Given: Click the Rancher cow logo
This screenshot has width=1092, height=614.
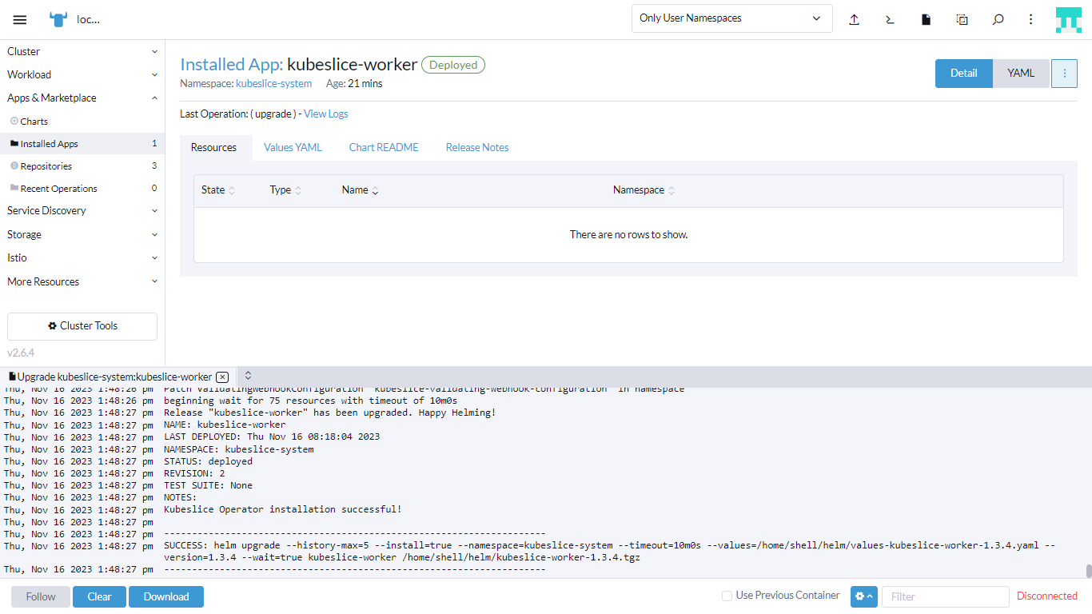Looking at the screenshot, I should pyautogui.click(x=58, y=19).
